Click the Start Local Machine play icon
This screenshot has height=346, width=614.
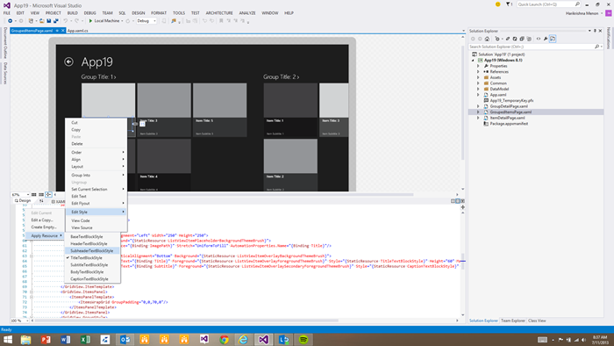point(90,21)
